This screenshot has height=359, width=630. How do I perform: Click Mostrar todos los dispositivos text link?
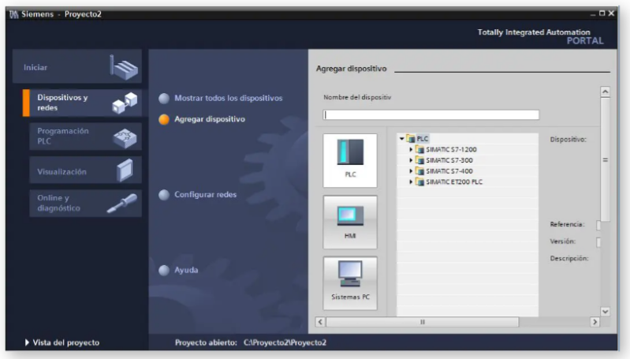click(228, 98)
